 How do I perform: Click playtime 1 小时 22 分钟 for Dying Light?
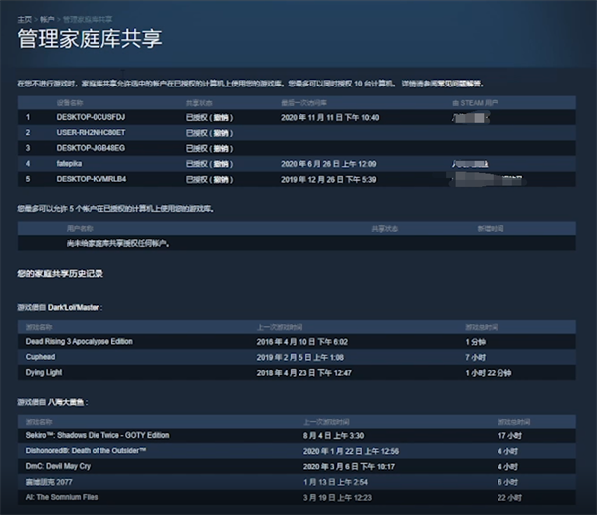[x=489, y=373]
